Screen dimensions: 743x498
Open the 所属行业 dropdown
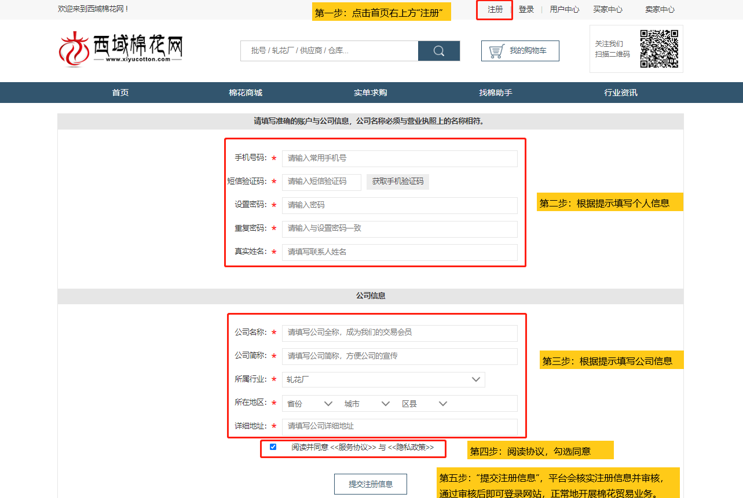click(x=383, y=379)
